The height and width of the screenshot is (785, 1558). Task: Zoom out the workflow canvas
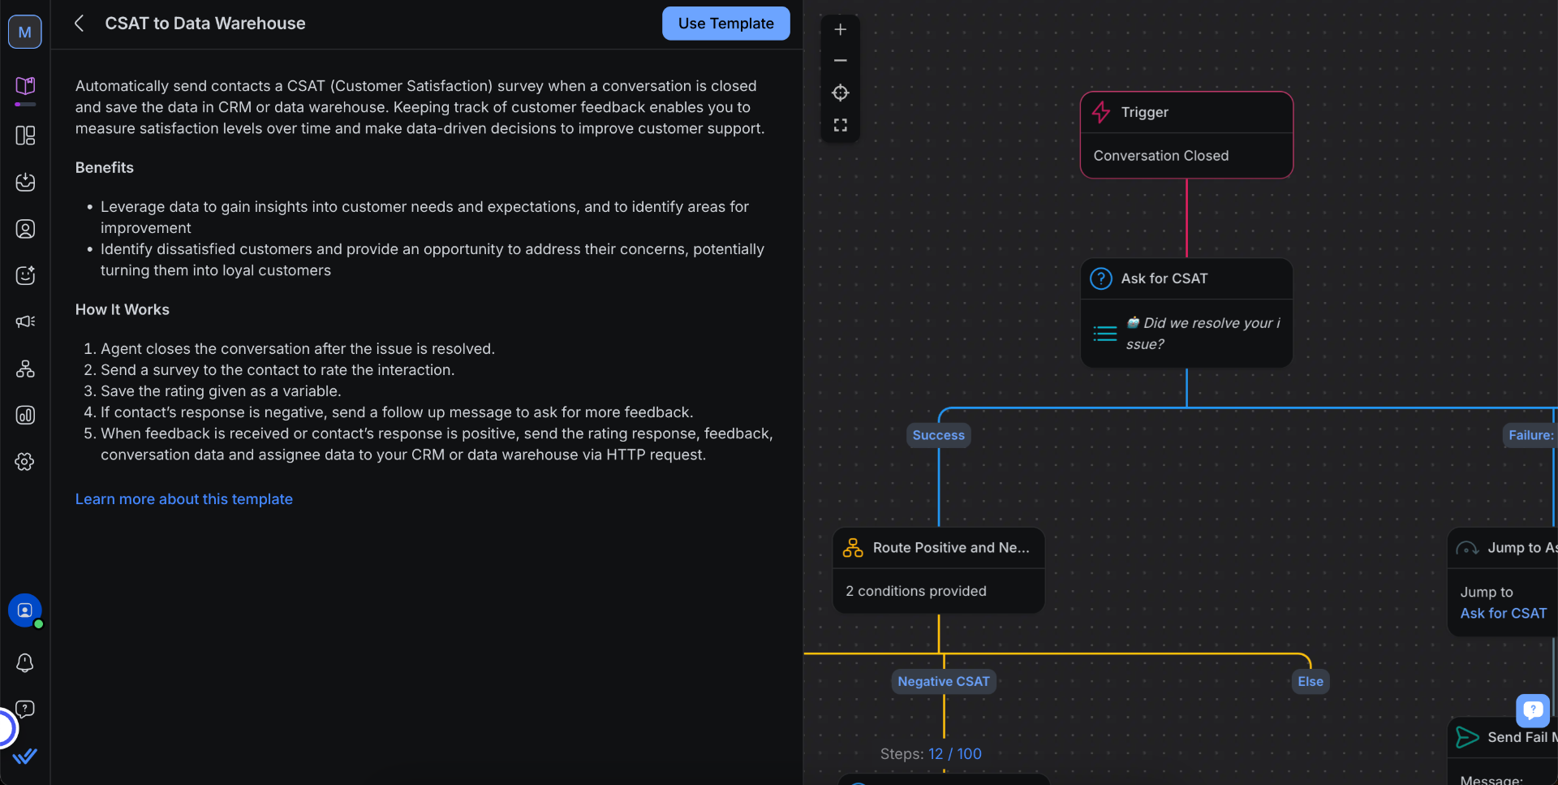(x=841, y=61)
